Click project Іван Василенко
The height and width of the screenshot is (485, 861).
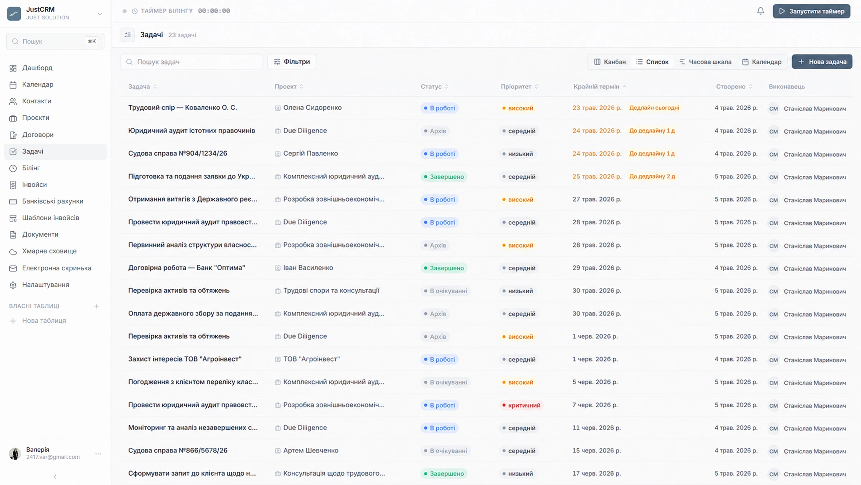click(308, 268)
